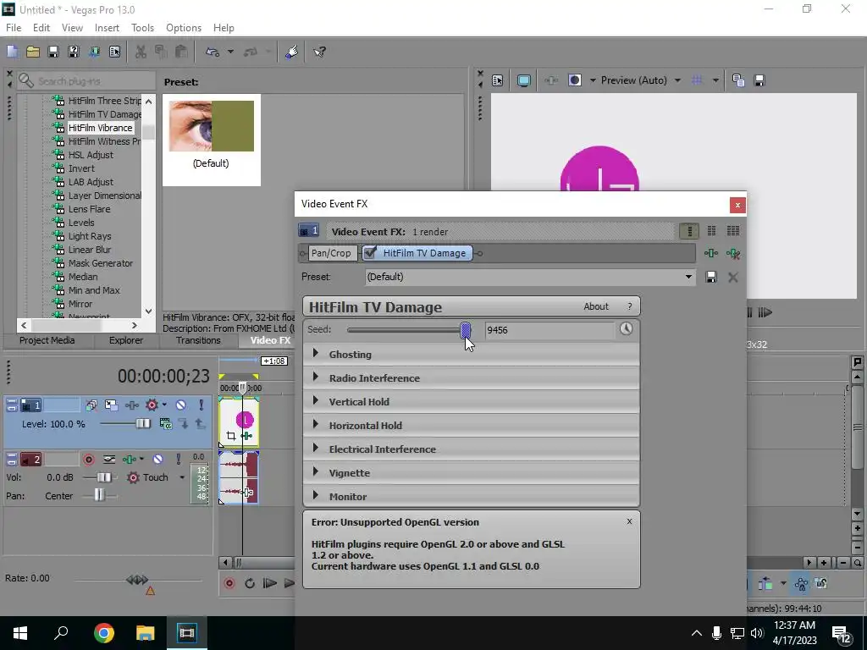Click About in HitFilm TV Damage header

click(595, 306)
